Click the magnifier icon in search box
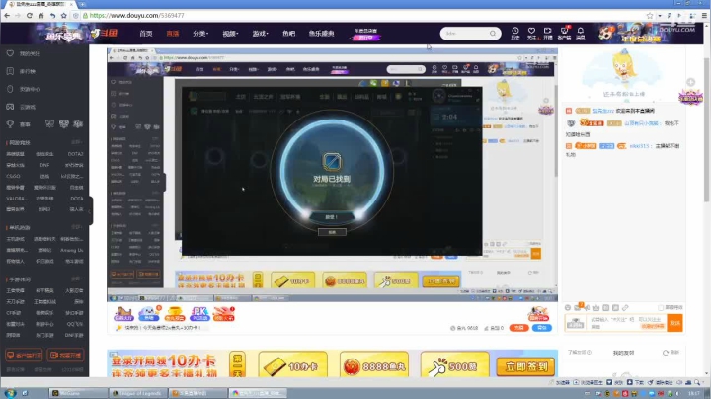The image size is (711, 399). click(x=493, y=34)
